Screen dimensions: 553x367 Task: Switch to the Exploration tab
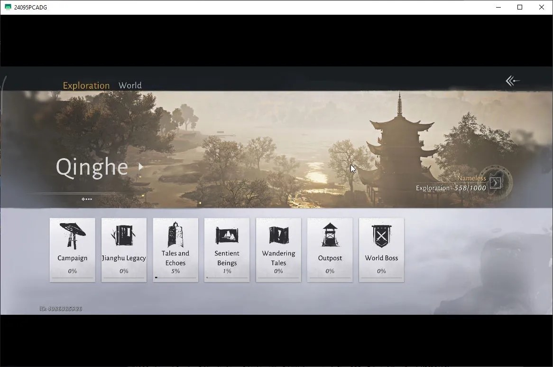[x=86, y=86]
